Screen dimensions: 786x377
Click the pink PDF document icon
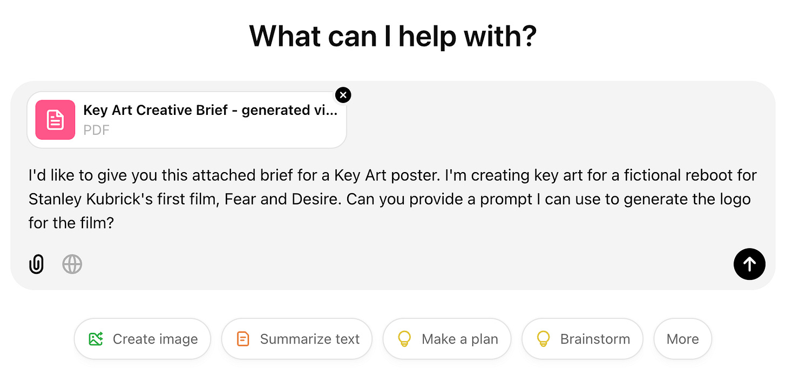(x=55, y=120)
